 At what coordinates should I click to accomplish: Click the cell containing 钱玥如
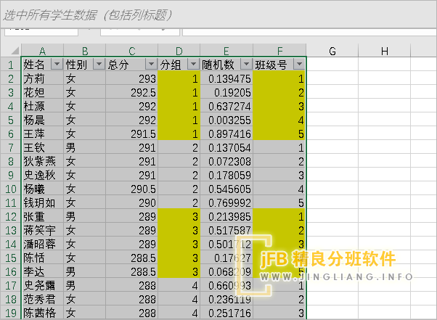[43, 202]
